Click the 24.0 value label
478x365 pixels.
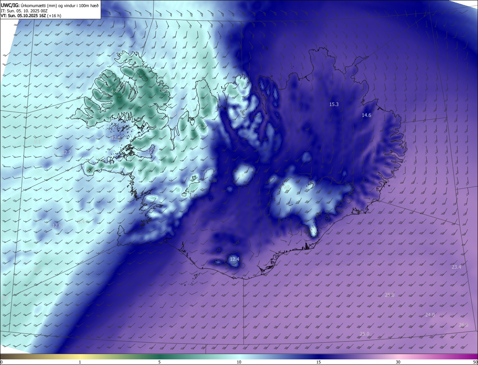[x=430, y=315]
